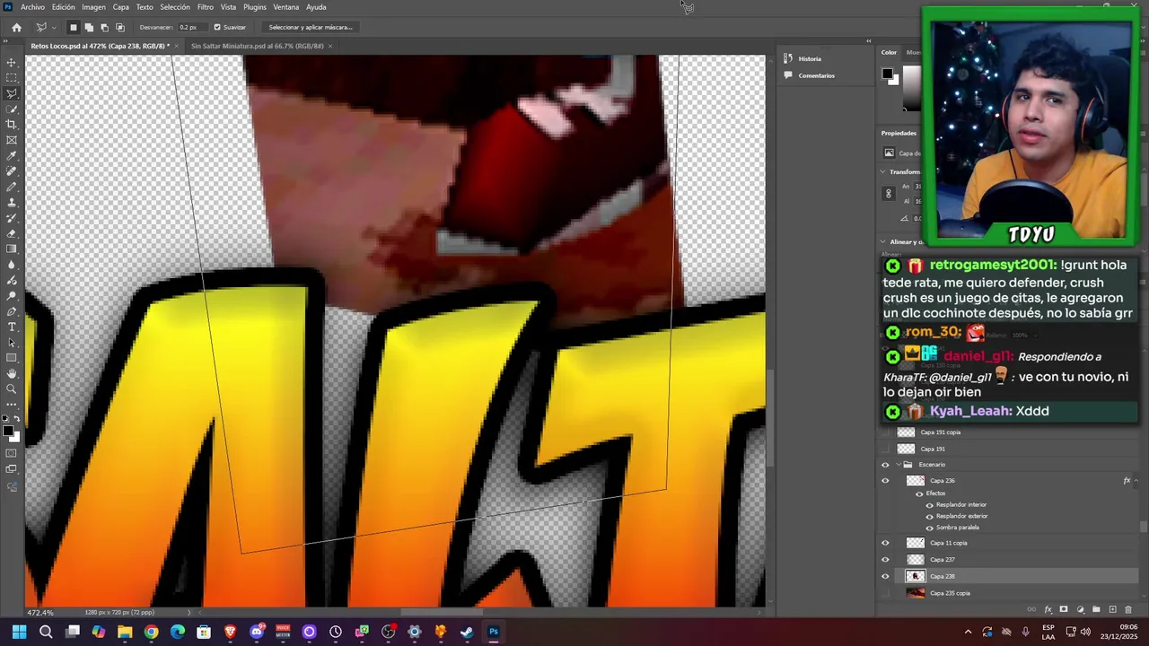1149x646 pixels.
Task: Click the foreground color swatch in toolbar
Action: (x=8, y=432)
